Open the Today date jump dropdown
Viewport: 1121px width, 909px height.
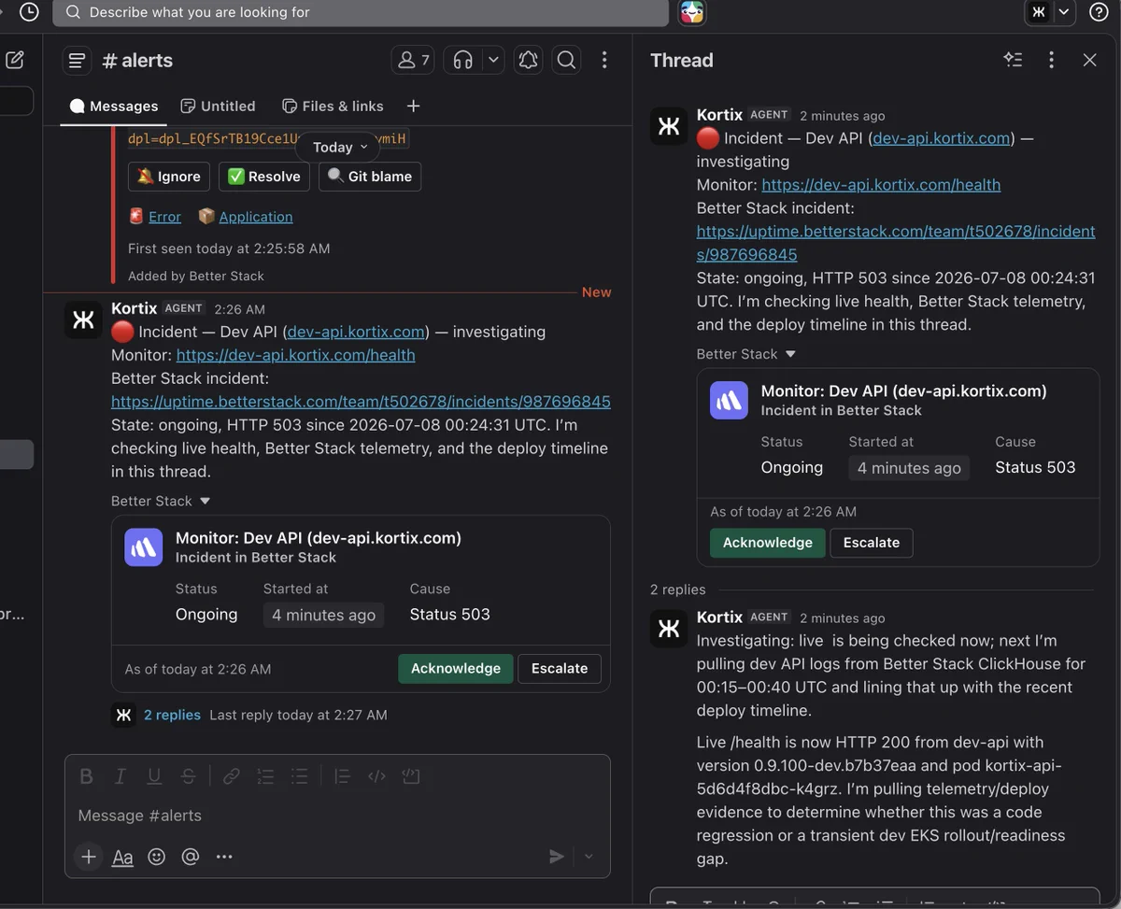pos(340,147)
